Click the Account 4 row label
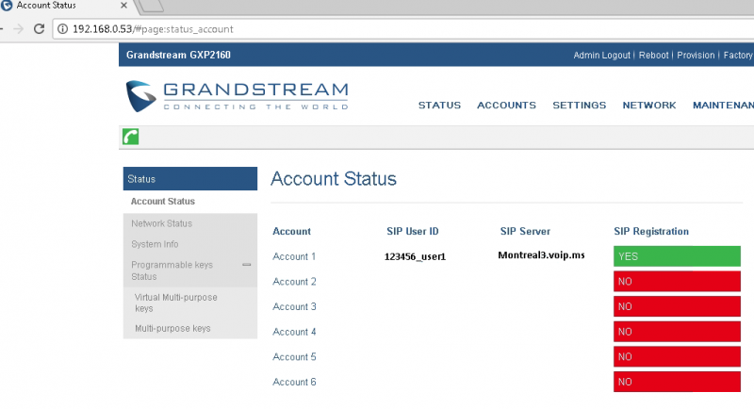This screenshot has width=754, height=409. click(x=294, y=332)
